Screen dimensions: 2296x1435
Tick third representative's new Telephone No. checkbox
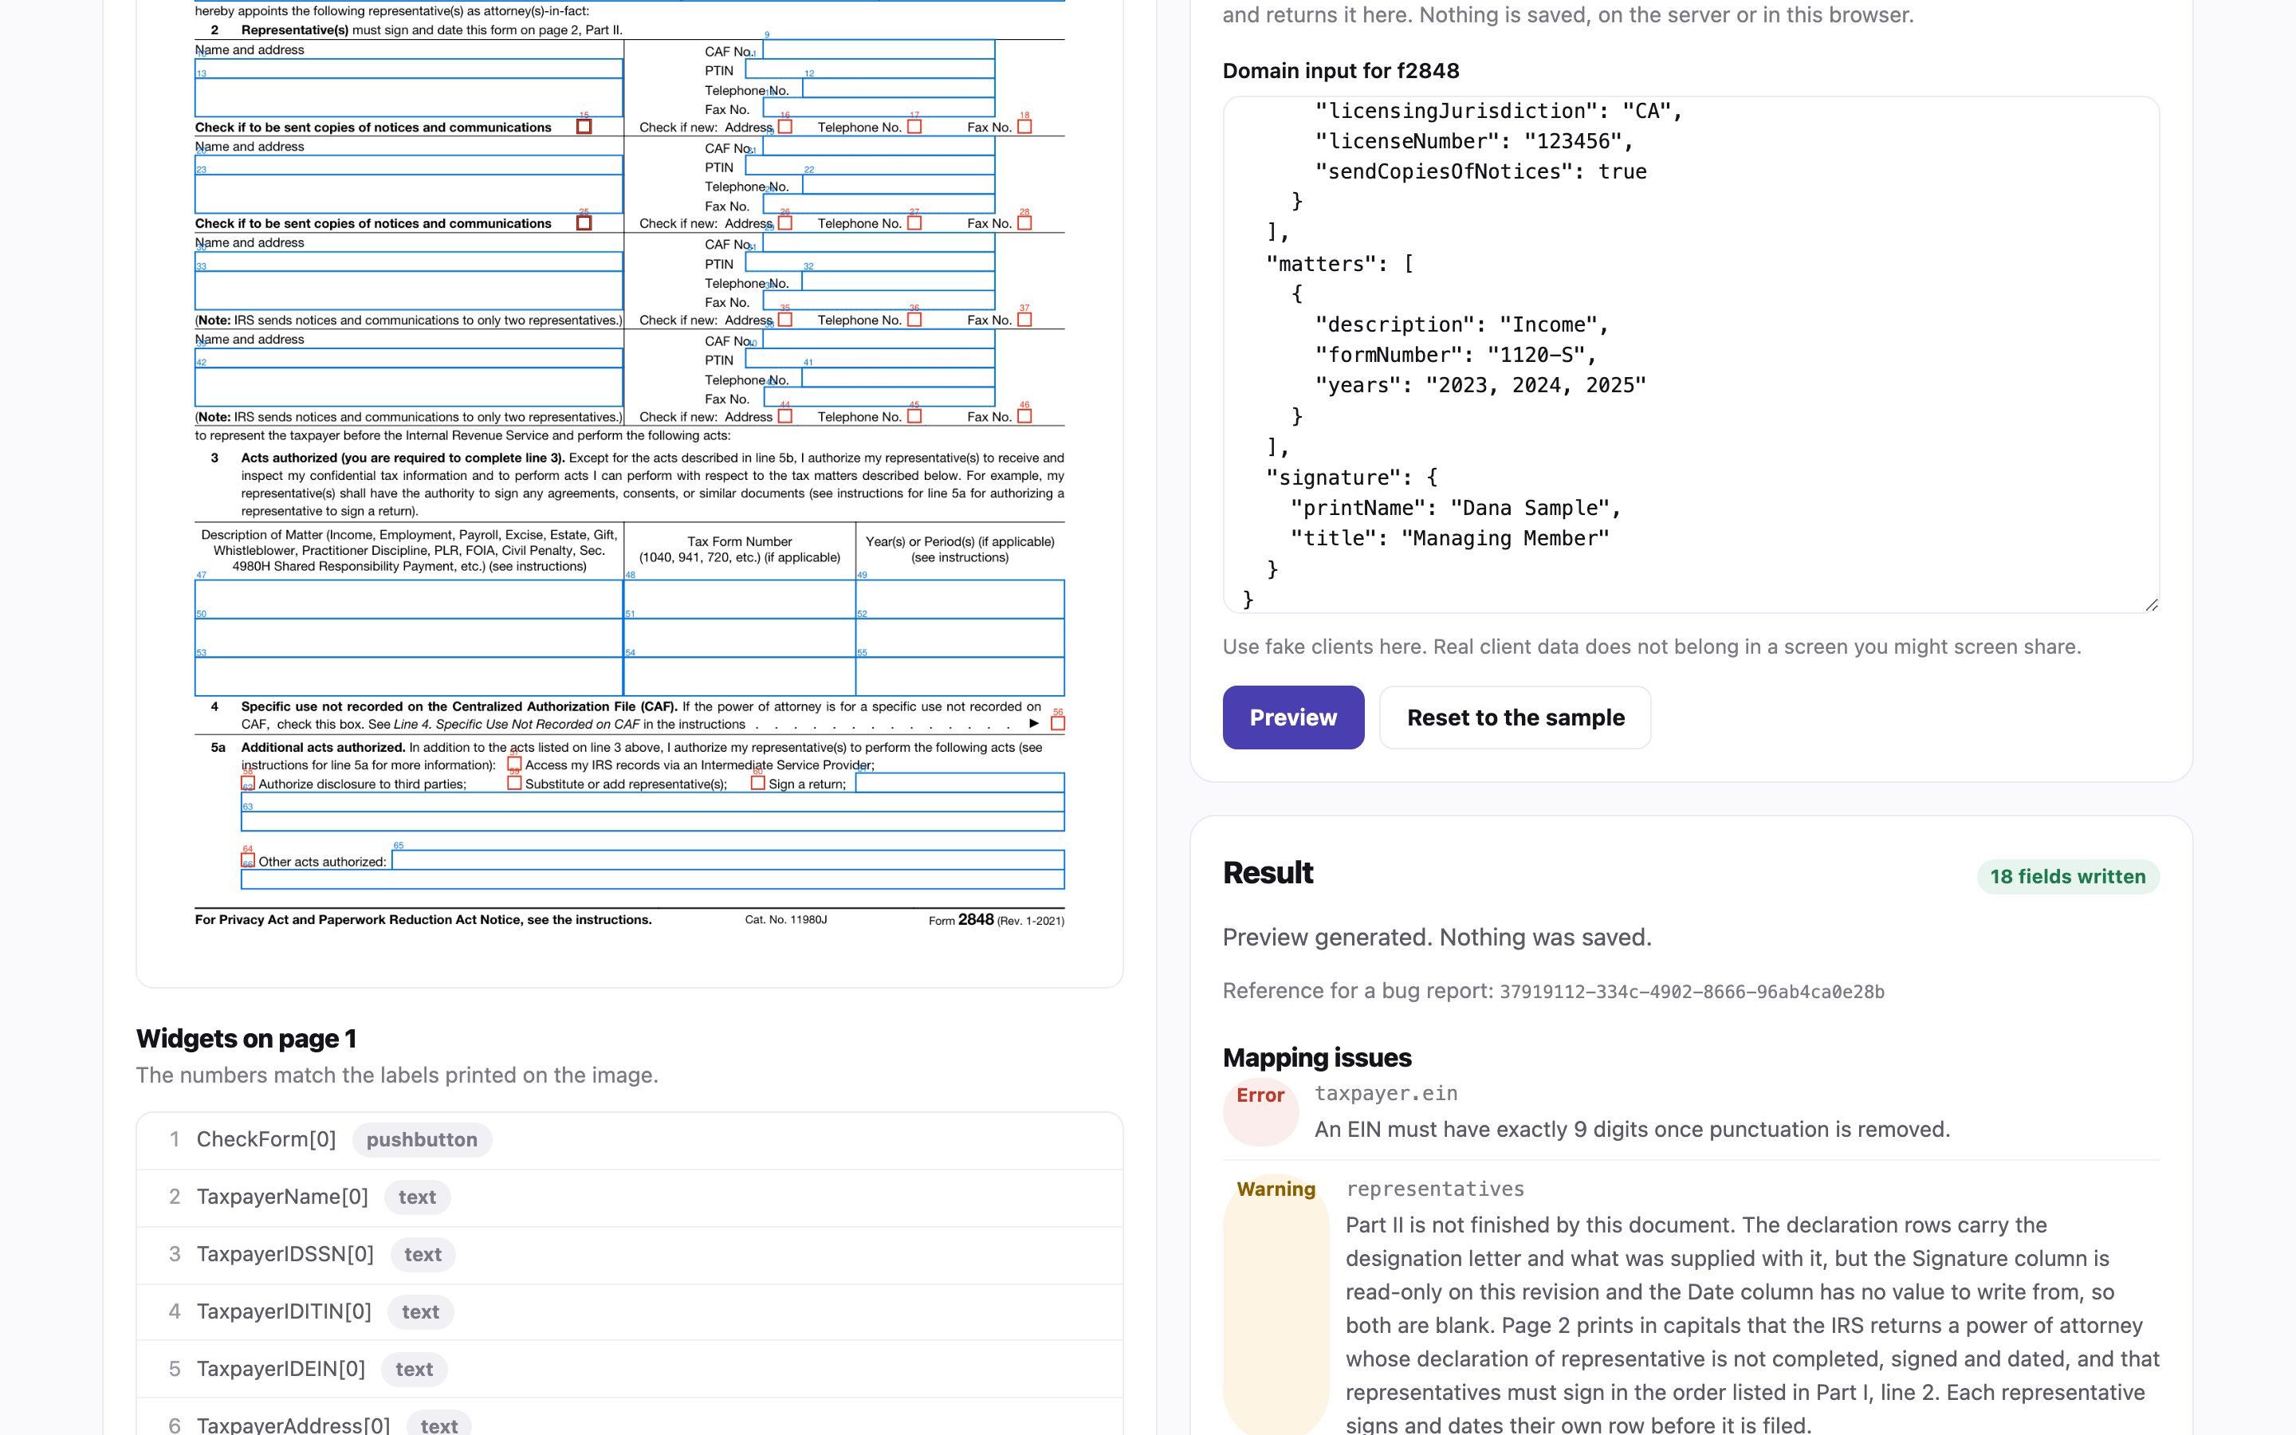tap(914, 320)
